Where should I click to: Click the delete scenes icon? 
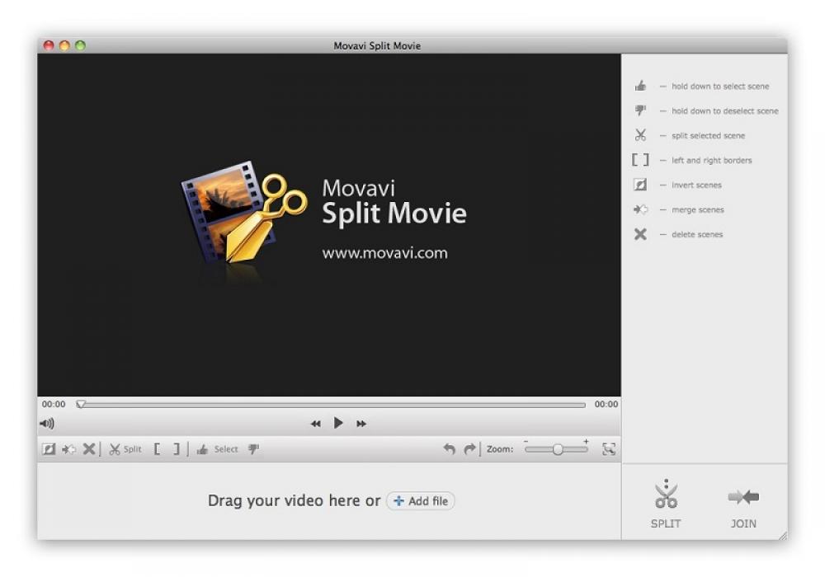[x=89, y=449]
